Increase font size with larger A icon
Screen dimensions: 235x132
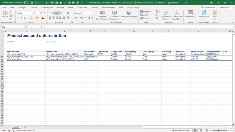[41, 13]
